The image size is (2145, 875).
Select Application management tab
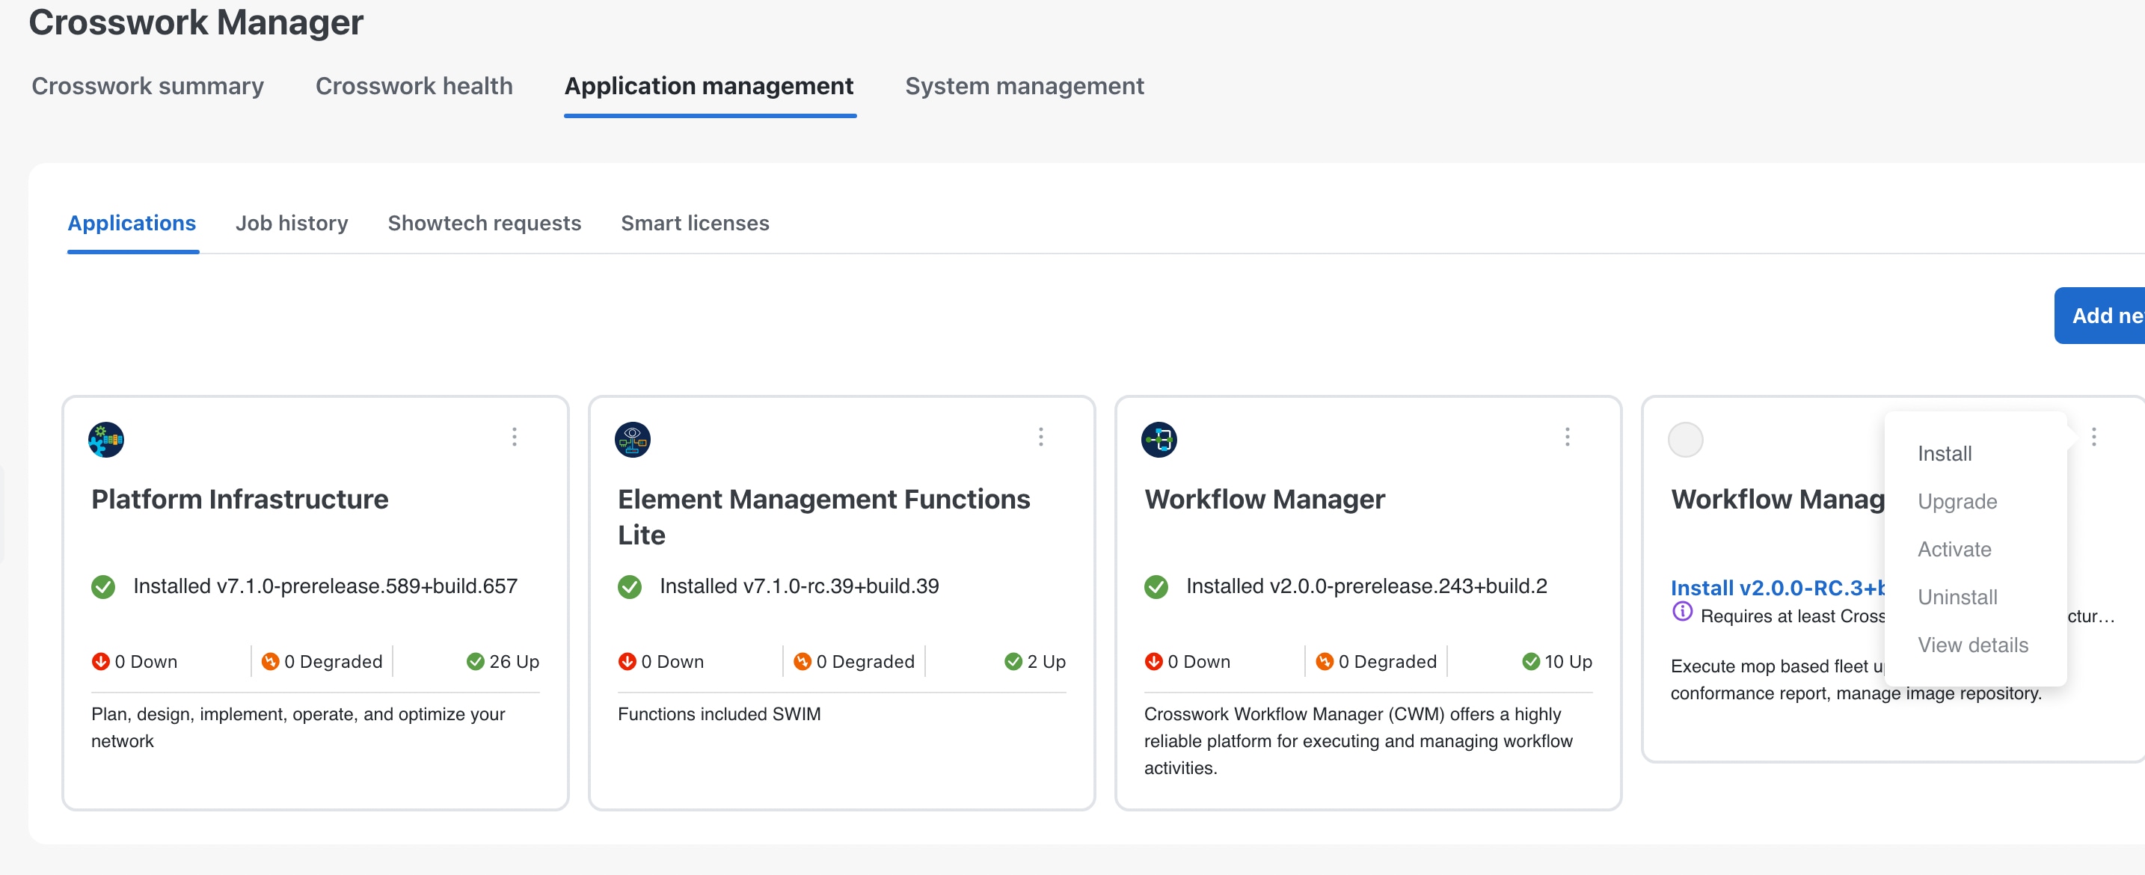[708, 86]
